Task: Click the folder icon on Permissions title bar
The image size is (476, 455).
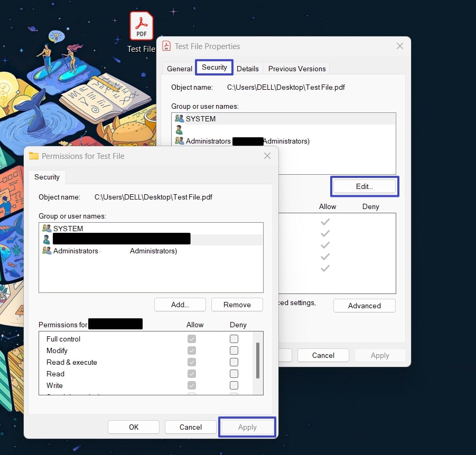Action: point(34,156)
